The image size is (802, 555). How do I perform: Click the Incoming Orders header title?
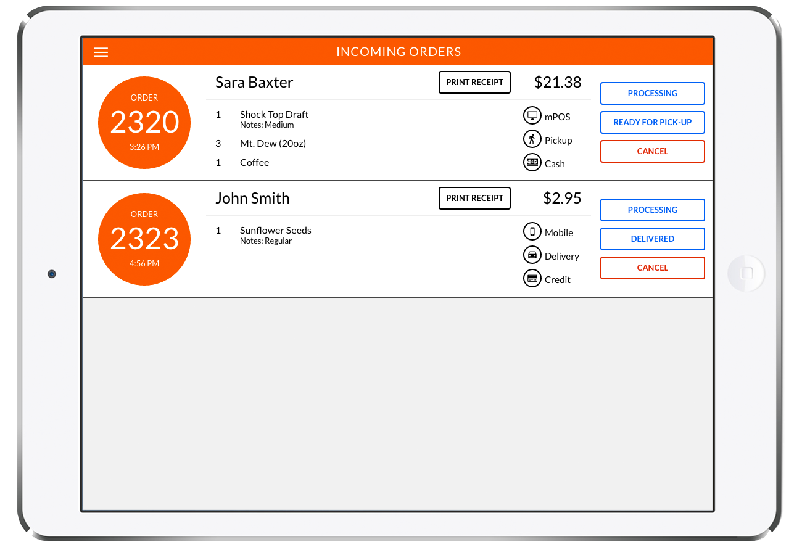click(399, 52)
